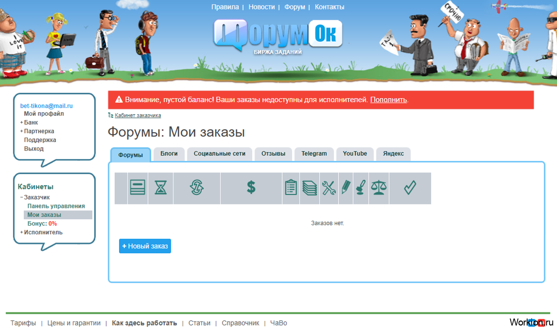Image resolution: width=557 pixels, height=329 pixels.
Task: Click the Форумы: Мои заказы heading
Action: (176, 132)
